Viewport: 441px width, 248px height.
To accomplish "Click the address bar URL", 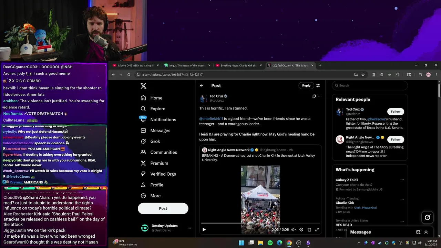I will pyautogui.click(x=173, y=75).
